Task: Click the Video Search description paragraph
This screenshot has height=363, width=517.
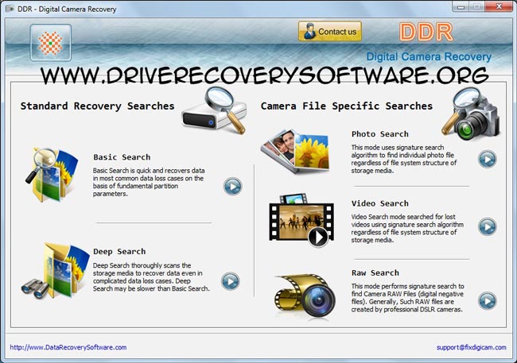Action: point(407,229)
